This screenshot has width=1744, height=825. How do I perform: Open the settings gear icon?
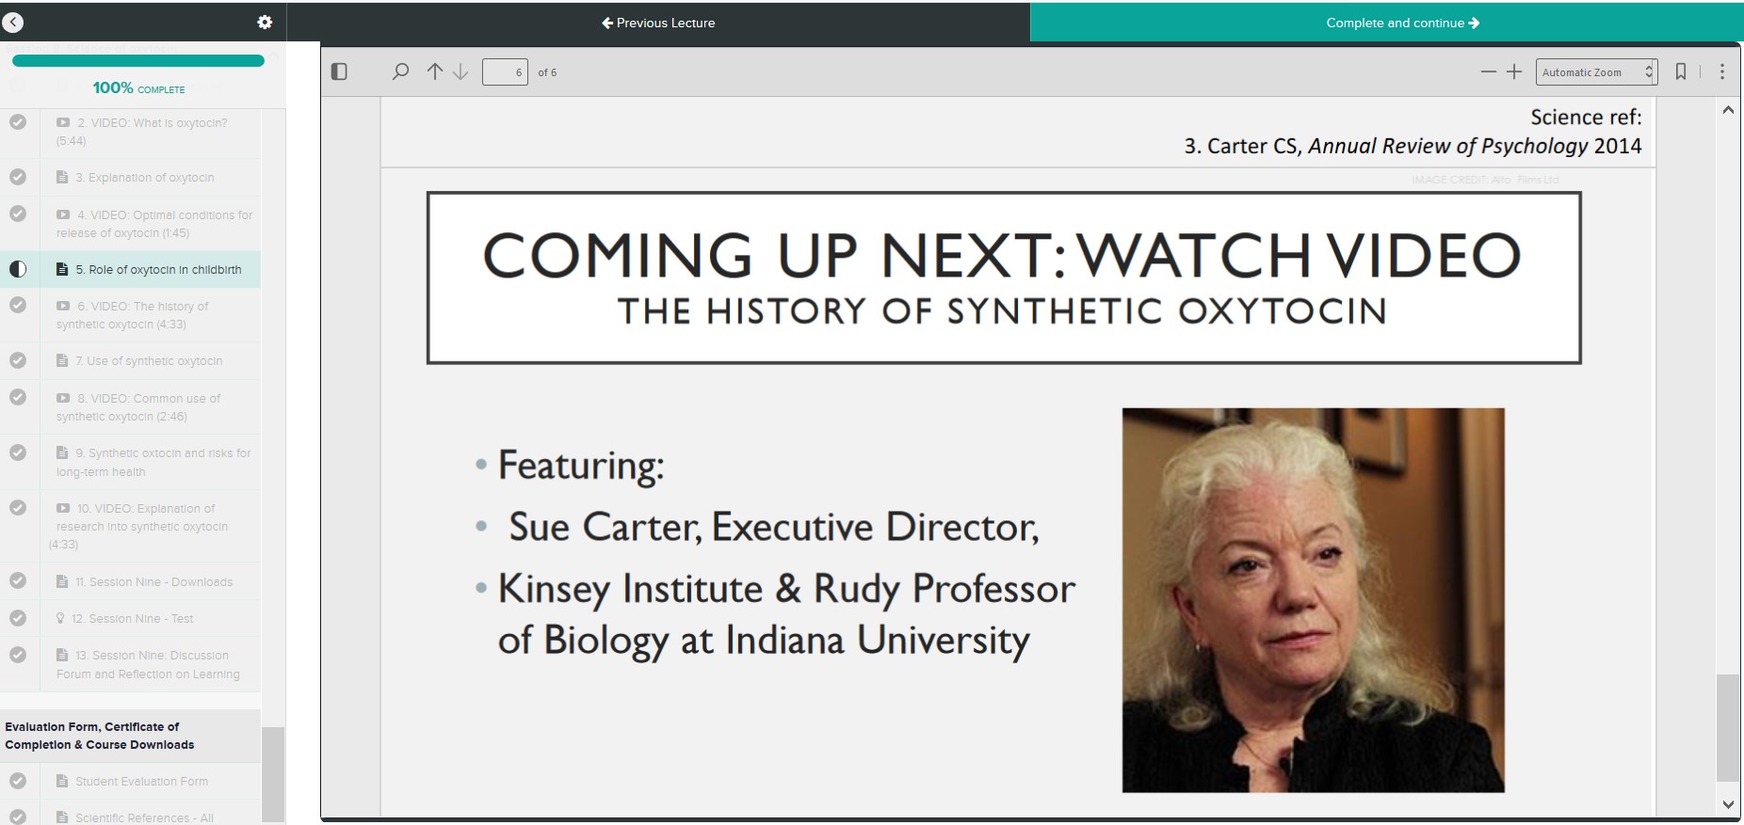(x=265, y=22)
